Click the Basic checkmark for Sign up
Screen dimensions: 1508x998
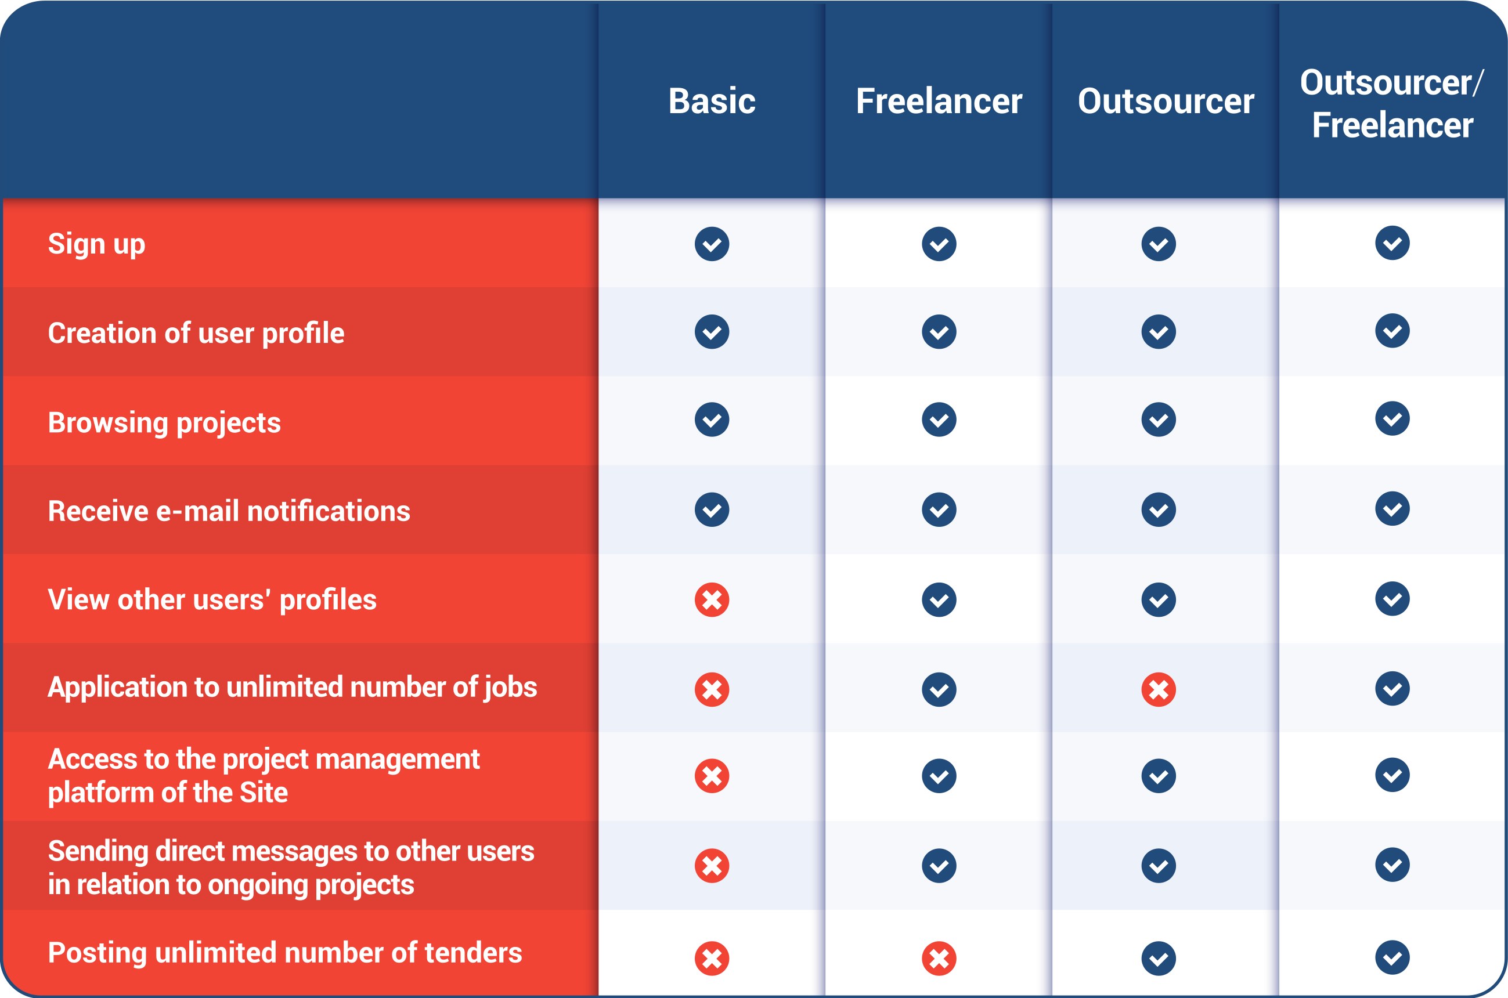712,244
